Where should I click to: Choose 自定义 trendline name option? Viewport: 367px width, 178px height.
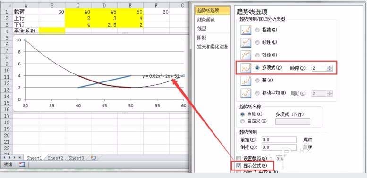pyautogui.click(x=242, y=121)
